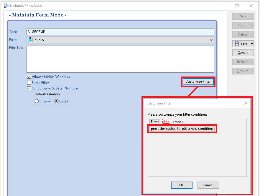Open the Edit button dropdown arrow
Viewport: 260px width, 196px height.
(x=252, y=26)
